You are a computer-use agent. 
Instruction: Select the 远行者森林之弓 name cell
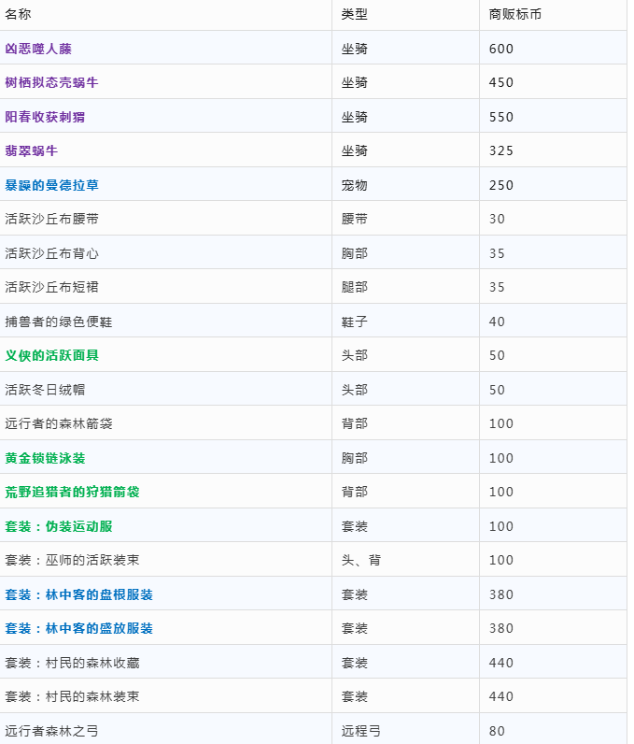coord(51,731)
